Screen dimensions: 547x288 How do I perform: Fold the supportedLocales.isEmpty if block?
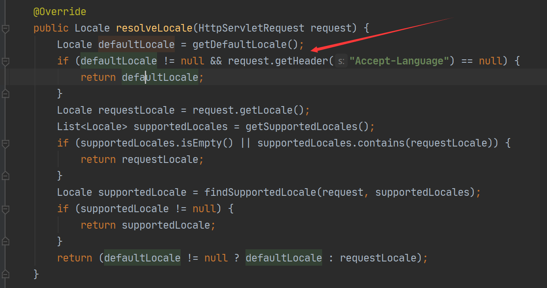click(5, 143)
